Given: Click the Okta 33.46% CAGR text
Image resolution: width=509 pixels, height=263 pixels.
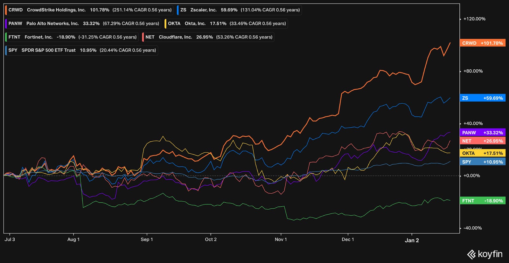Looking at the screenshot, I should pos(258,24).
